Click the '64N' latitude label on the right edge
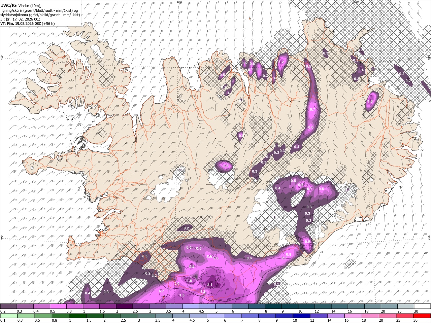 click(x=429, y=238)
